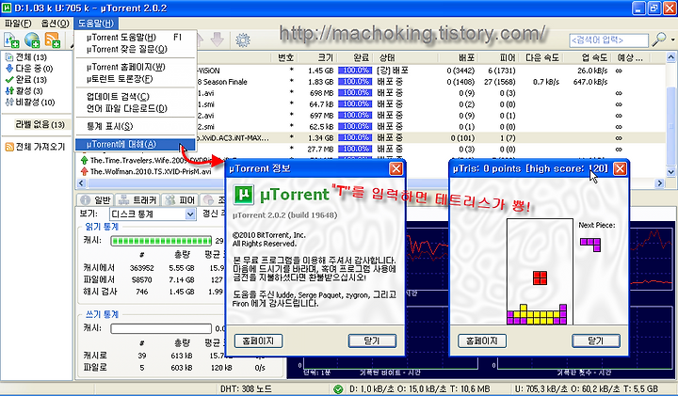
Task: Select 전체 (13) in the sidebar
Action: coord(31,57)
